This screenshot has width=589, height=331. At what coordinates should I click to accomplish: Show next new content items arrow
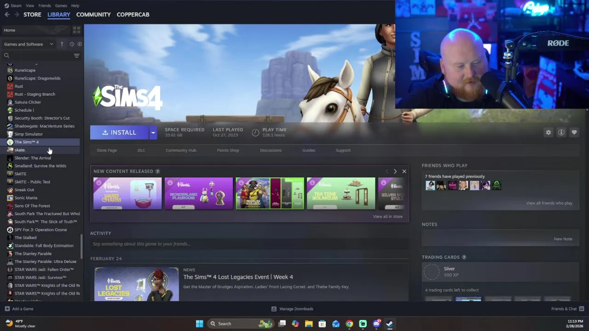(x=395, y=171)
